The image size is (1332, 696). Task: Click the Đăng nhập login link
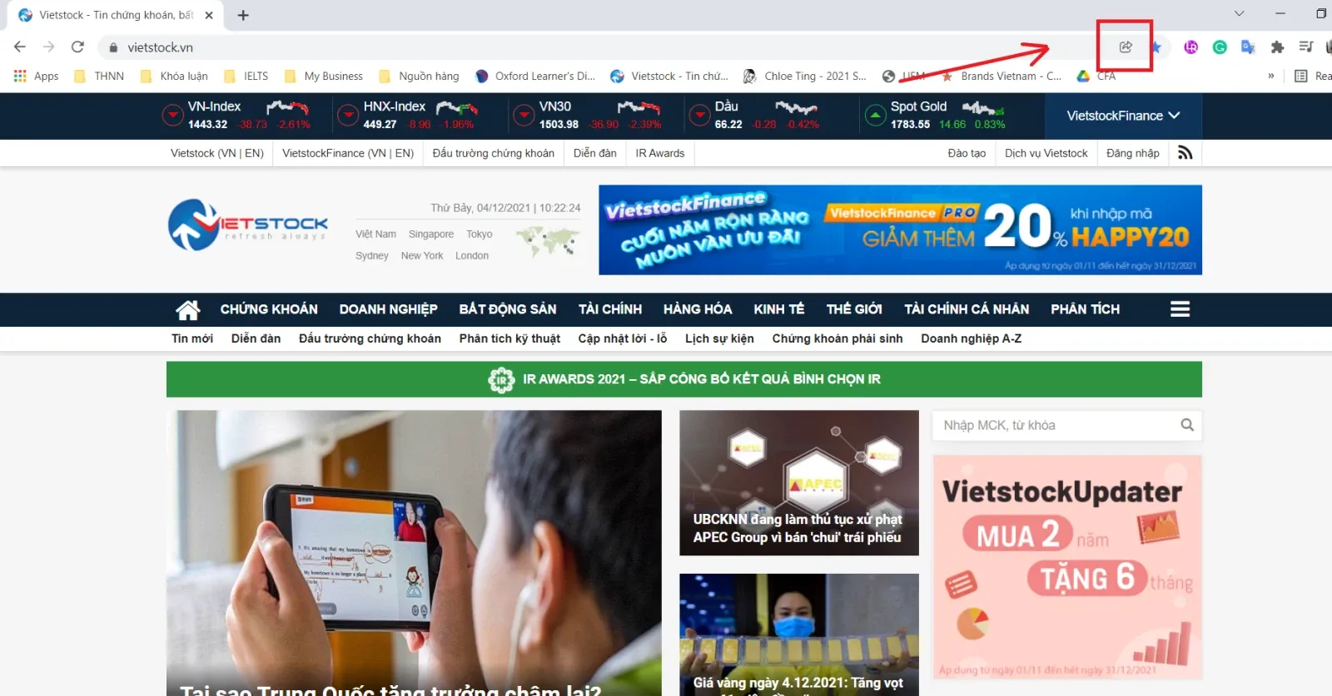point(1133,153)
